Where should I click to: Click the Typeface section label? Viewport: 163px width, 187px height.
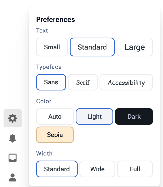[x=49, y=67]
